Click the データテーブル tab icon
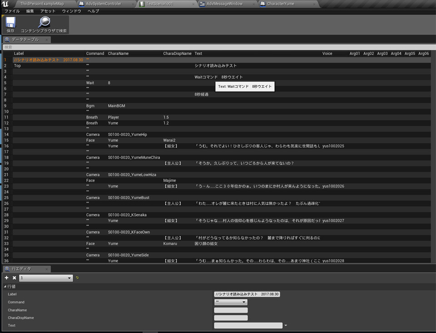Viewport: 436px width, 333px height. click(x=7, y=40)
